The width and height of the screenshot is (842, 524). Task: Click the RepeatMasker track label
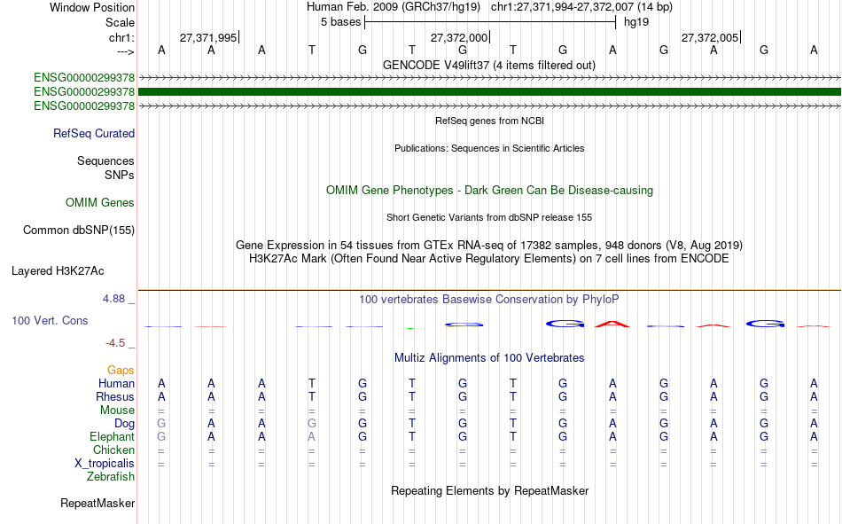tap(97, 504)
